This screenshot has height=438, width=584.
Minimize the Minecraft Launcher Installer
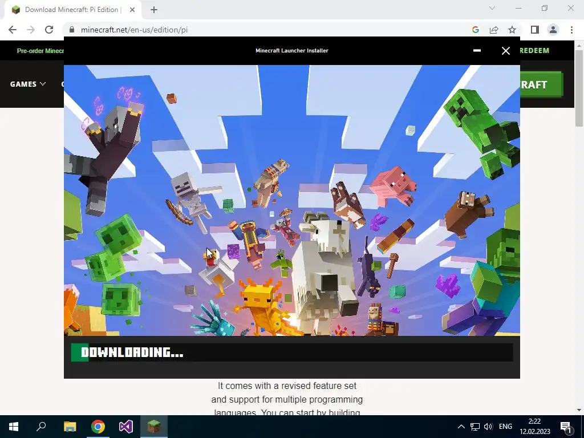coord(477,50)
